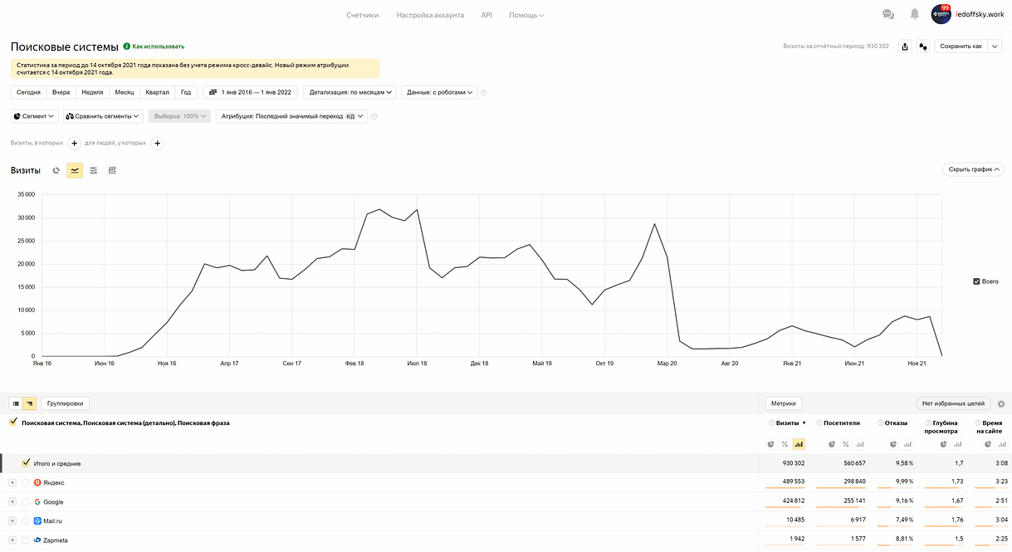
Task: Open the 'Группировки' button
Action: (65, 403)
